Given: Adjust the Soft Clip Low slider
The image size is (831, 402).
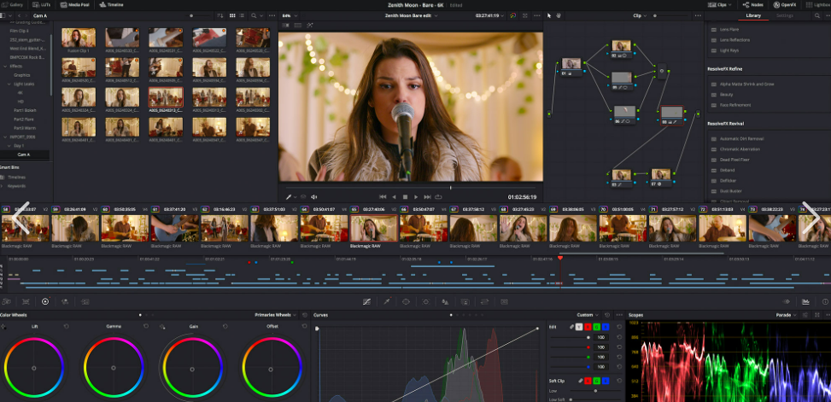Looking at the screenshot, I should pos(594,391).
